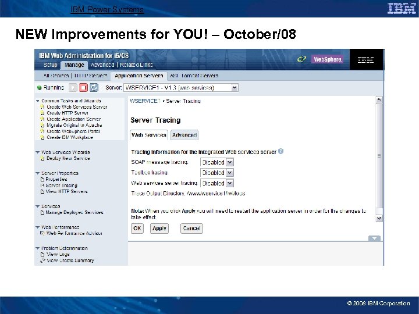
Task: Click the IBM logo in the slide header
Action: point(402,9)
